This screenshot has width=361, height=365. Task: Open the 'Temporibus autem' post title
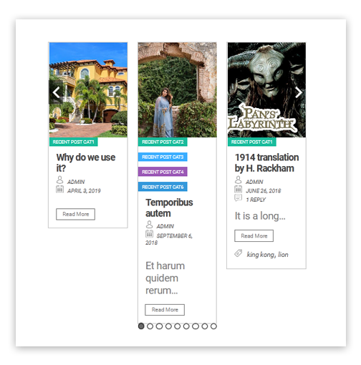click(169, 208)
